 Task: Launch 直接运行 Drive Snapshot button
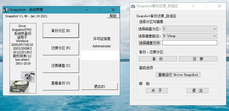point(178,75)
